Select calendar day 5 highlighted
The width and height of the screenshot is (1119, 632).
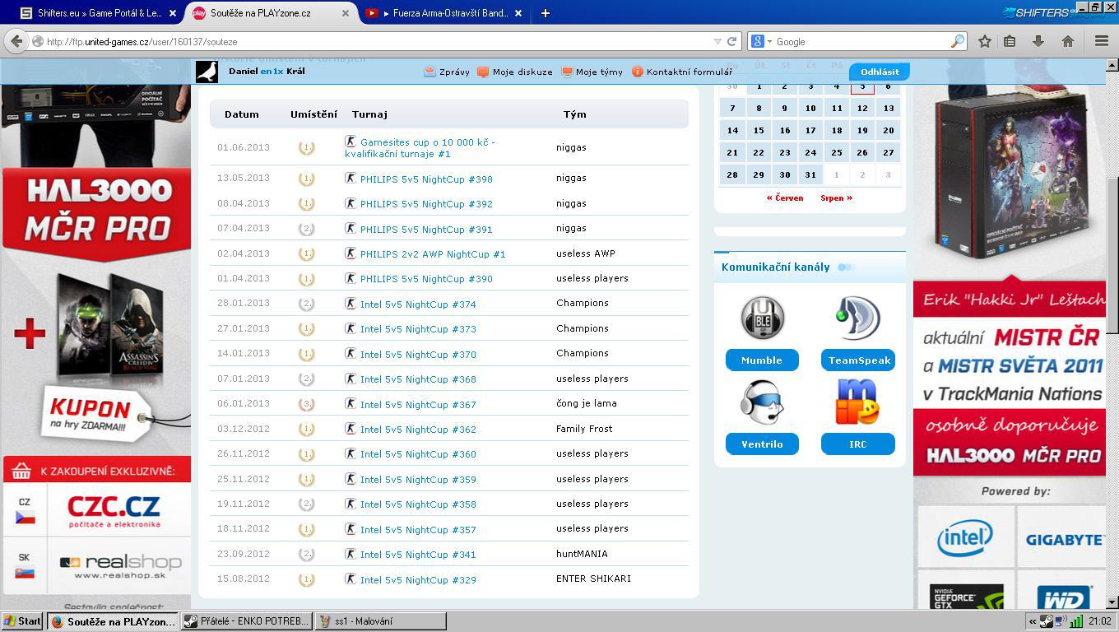tap(862, 86)
